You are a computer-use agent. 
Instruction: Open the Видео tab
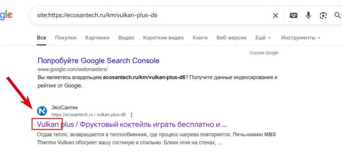pos(126,38)
